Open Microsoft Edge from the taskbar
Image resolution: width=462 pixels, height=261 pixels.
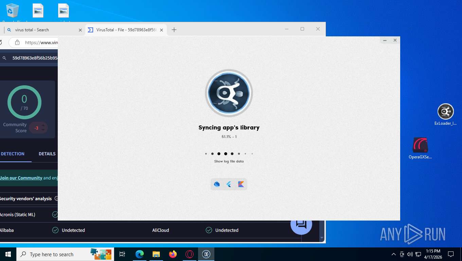pyautogui.click(x=139, y=254)
